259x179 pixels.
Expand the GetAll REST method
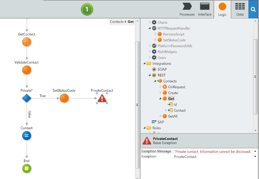point(160,116)
